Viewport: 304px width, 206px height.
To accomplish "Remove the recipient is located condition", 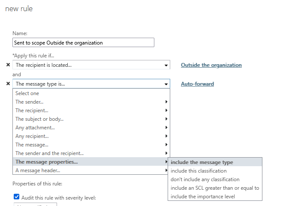I will click(x=8, y=65).
